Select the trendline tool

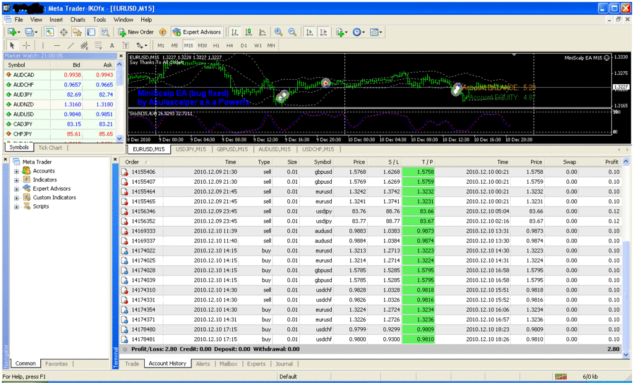pyautogui.click(x=71, y=45)
